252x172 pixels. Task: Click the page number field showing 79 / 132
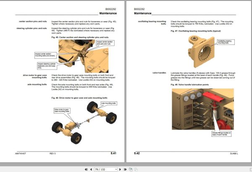coord(106,169)
